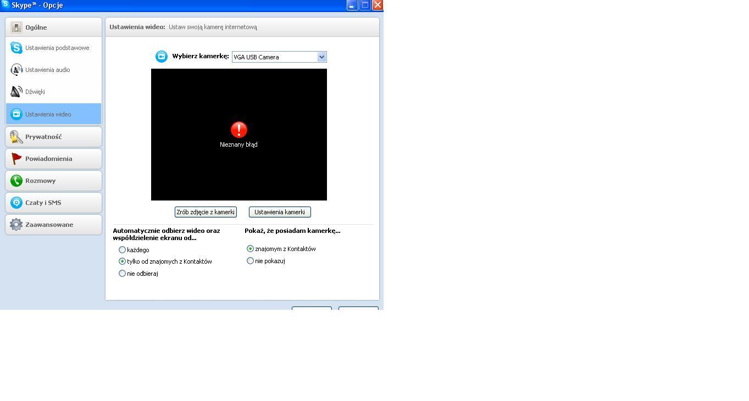The width and height of the screenshot is (749, 401).
Task: Expand the Czaty i SMS section
Action: coord(53,203)
